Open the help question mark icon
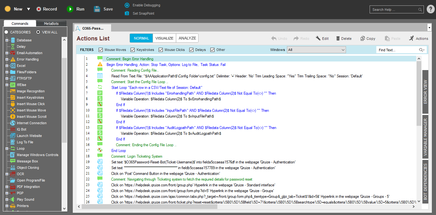Image resolution: width=436 pixels, height=215 pixels. [431, 9]
